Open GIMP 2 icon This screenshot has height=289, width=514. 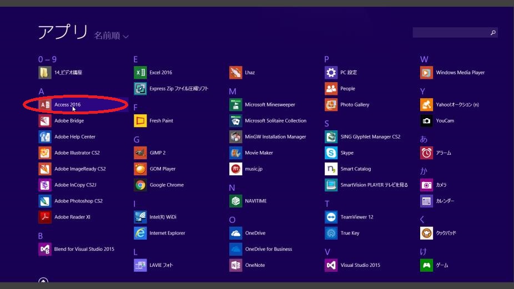tap(140, 153)
